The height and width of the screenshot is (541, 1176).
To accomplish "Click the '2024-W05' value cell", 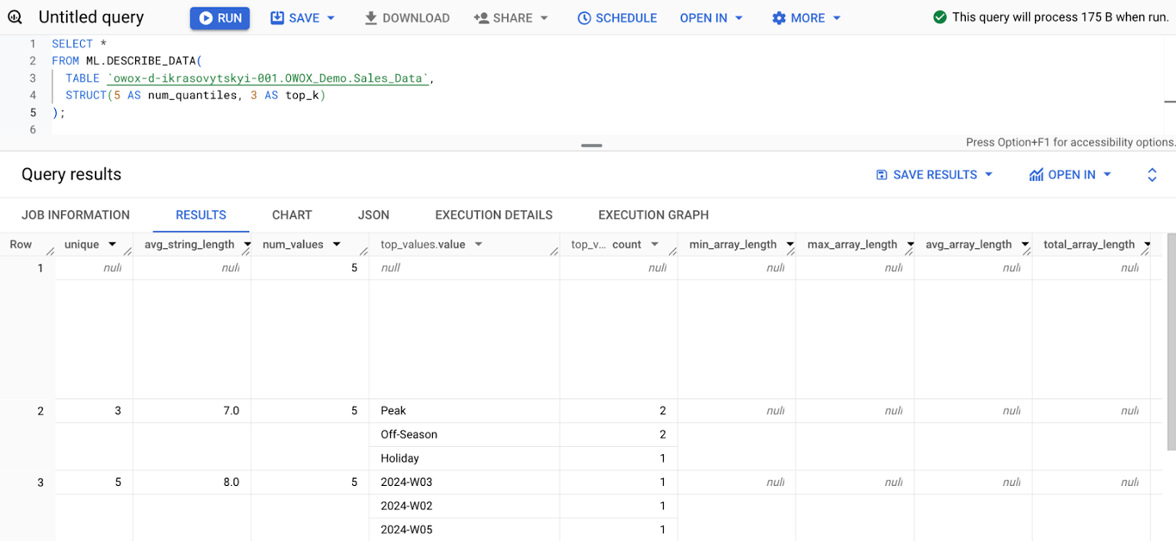I will [464, 529].
